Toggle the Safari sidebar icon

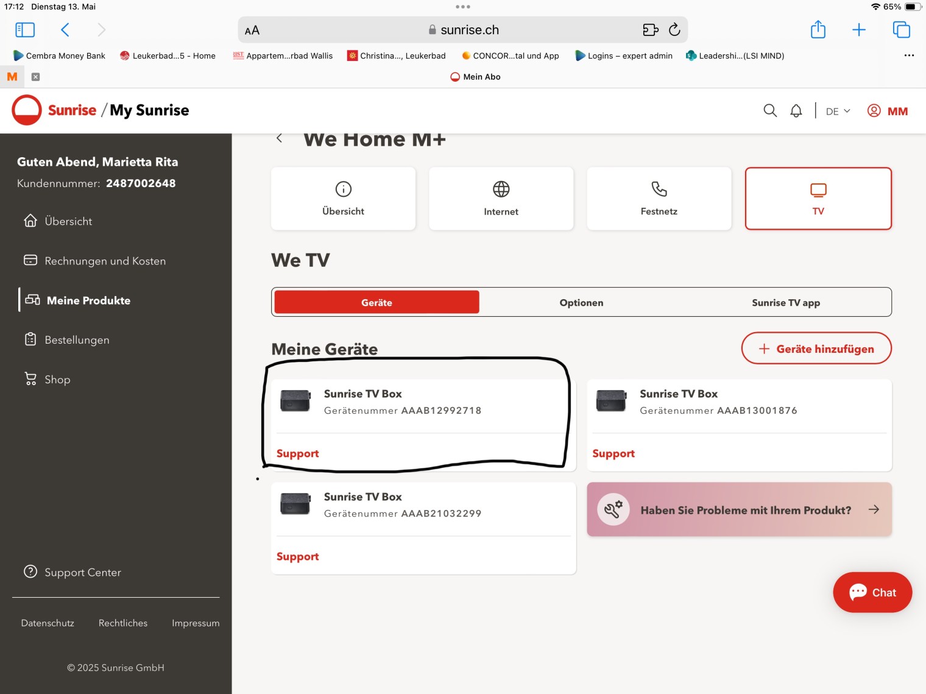[x=25, y=30]
